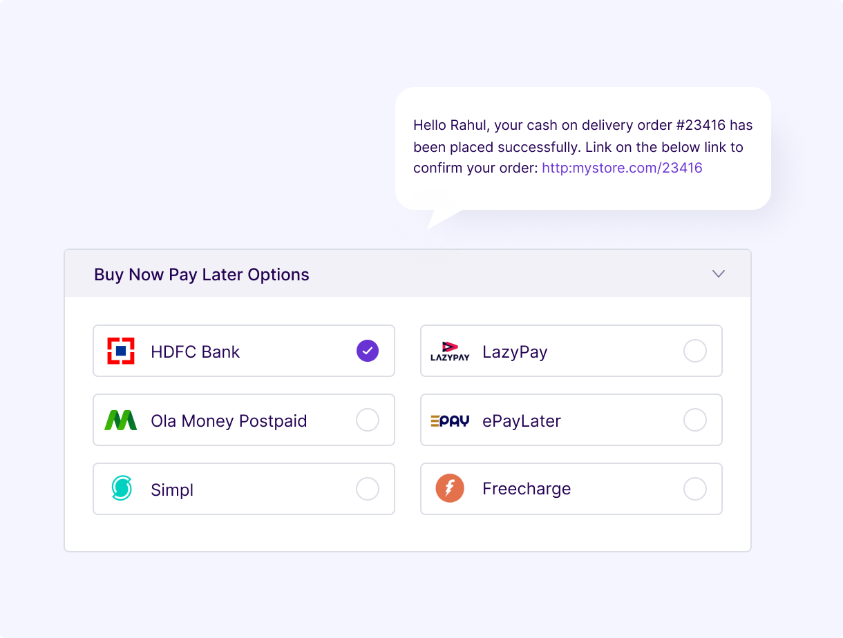Click the Simpl payment option label
Image resolution: width=843 pixels, height=638 pixels.
172,490
